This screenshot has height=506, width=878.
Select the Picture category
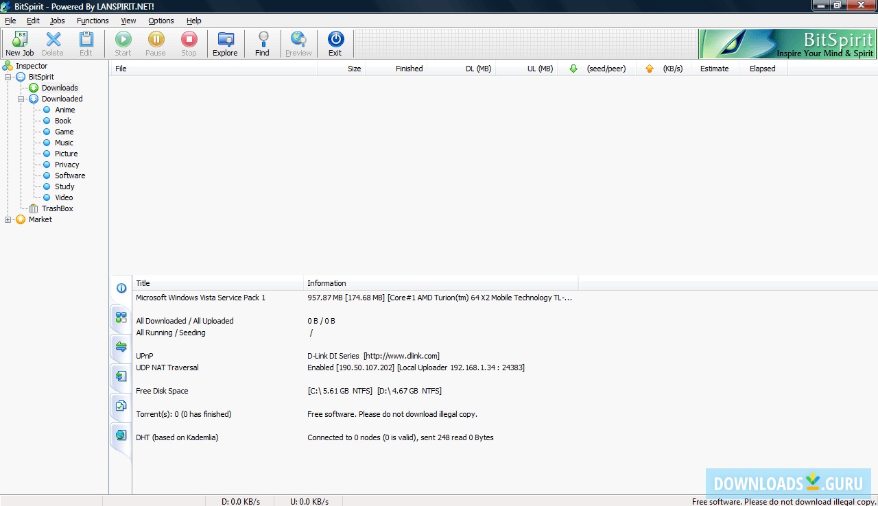click(67, 154)
